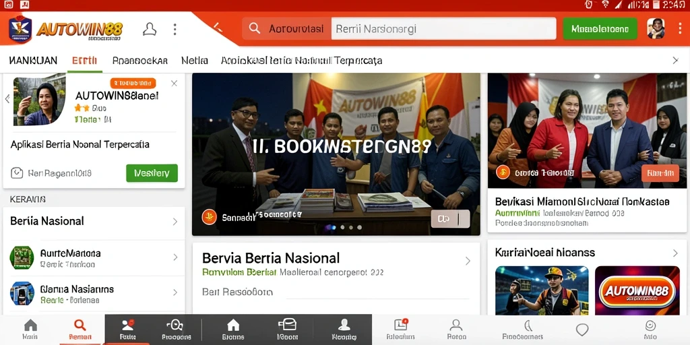Screen dimensions: 690x345
Task: Click the blue Glanna Nasianms list icon
Action: [x=22, y=294]
